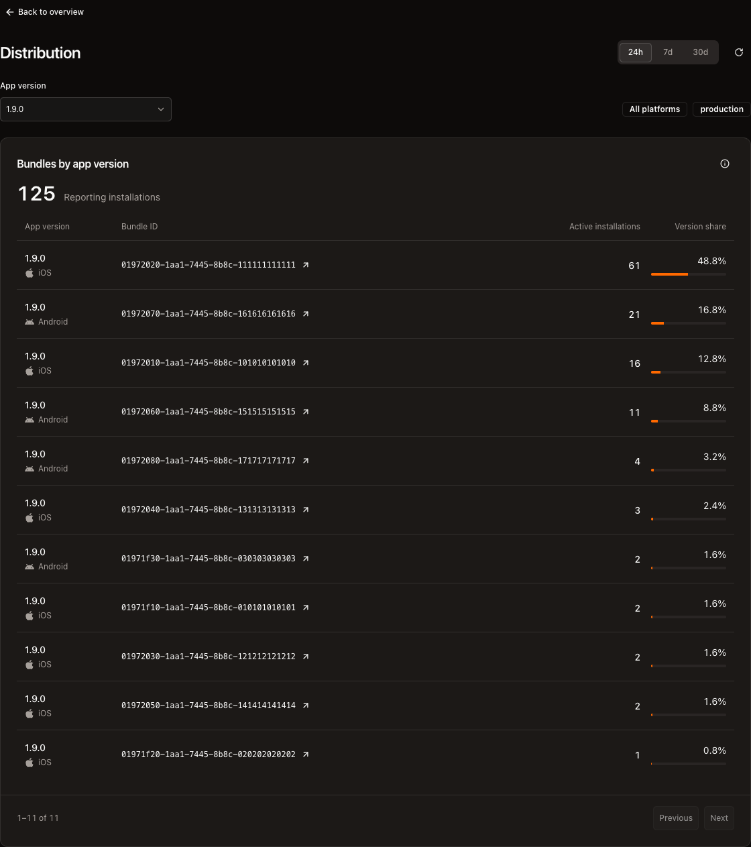This screenshot has width=751, height=847.
Task: Switch to the 7d time range
Action: pyautogui.click(x=668, y=52)
